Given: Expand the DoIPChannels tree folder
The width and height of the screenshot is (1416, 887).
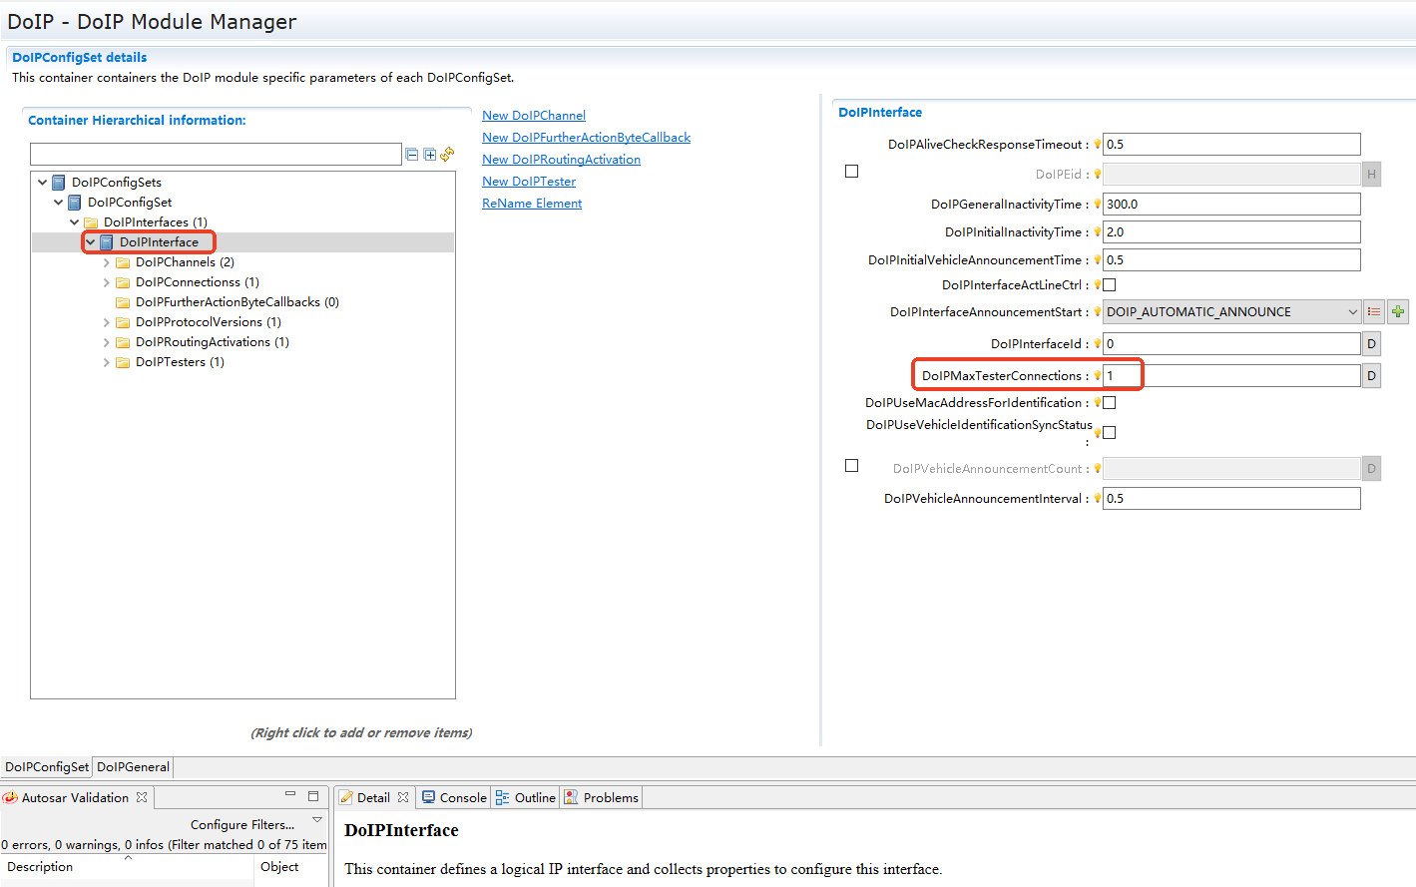Looking at the screenshot, I should [107, 262].
